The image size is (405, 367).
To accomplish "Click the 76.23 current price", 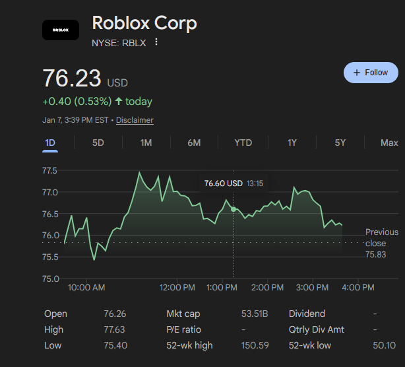I will 71,78.
